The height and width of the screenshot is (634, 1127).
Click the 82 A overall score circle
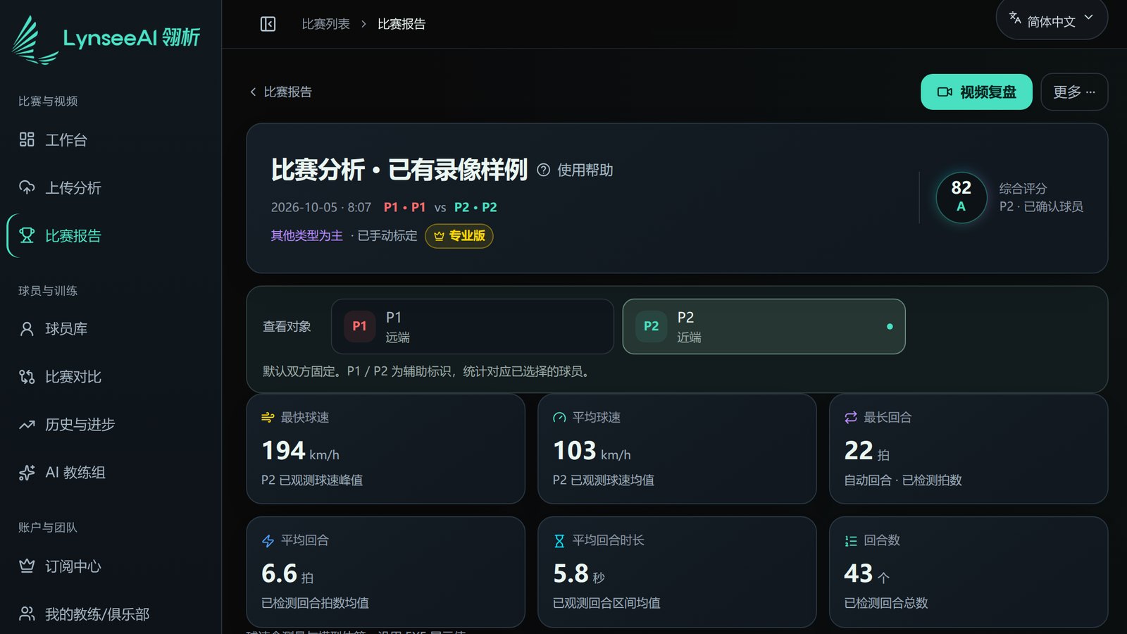click(961, 197)
